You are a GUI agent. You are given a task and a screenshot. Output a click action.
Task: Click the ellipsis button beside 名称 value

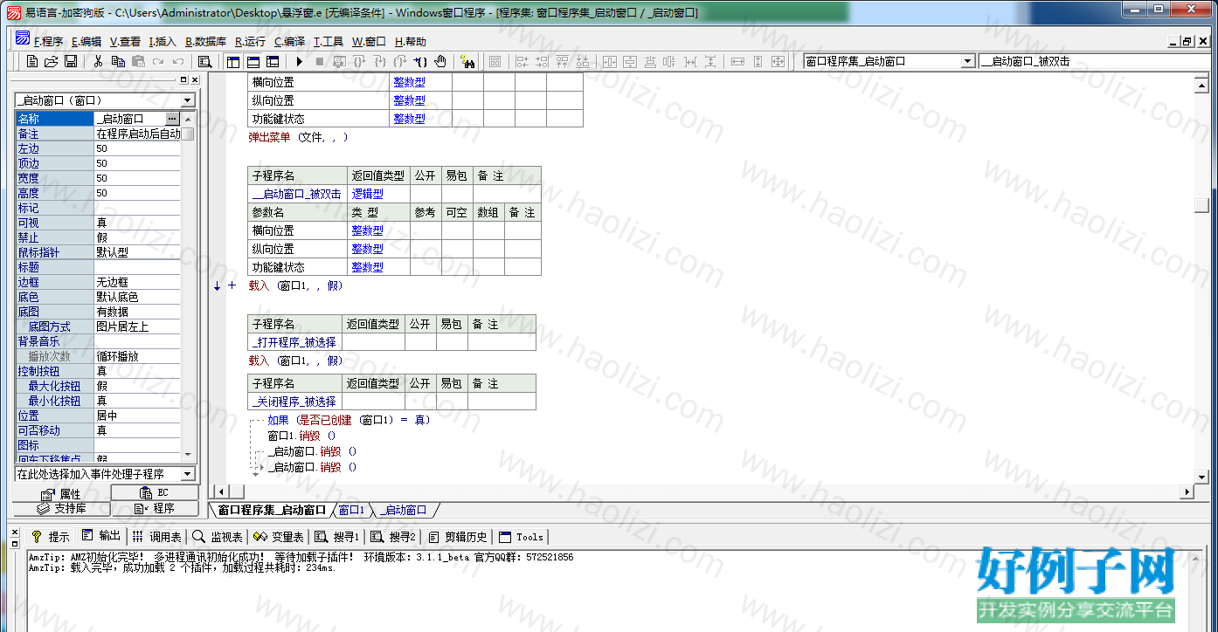pos(172,119)
